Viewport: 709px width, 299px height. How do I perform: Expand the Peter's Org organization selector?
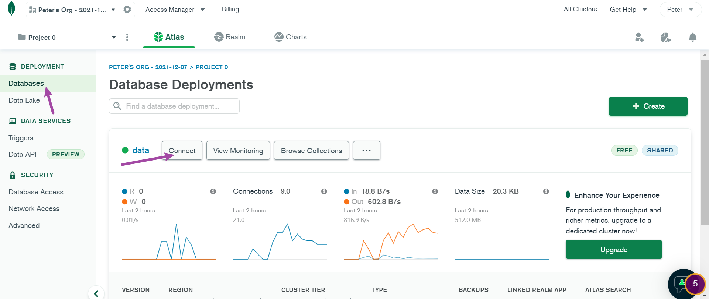(73, 10)
